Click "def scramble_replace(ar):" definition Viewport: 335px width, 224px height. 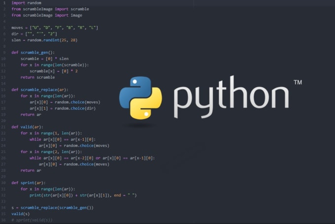pos(40,90)
